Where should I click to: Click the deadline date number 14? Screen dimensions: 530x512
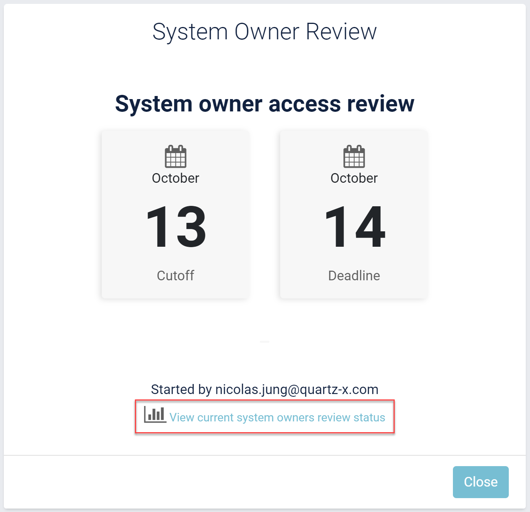click(355, 227)
